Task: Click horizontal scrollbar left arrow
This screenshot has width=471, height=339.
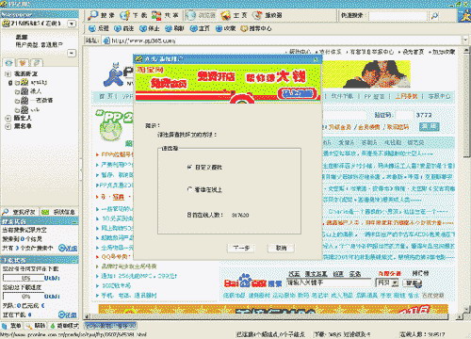Action: coord(88,316)
